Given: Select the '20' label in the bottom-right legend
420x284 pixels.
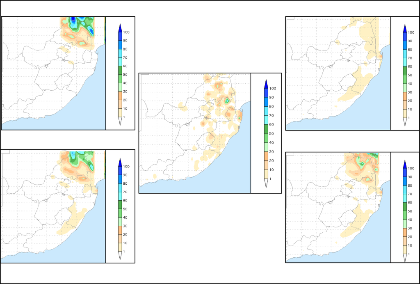Looking at the screenshot, I should pyautogui.click(x=410, y=237).
